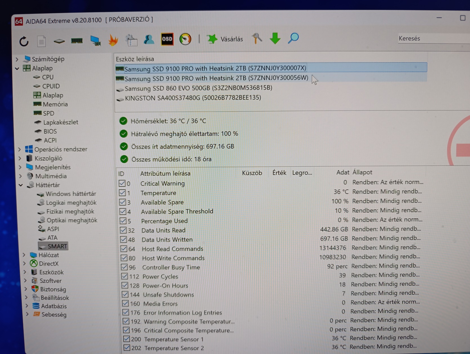
Task: Uncheck the Data Units Read checkbox
Action: (123, 230)
